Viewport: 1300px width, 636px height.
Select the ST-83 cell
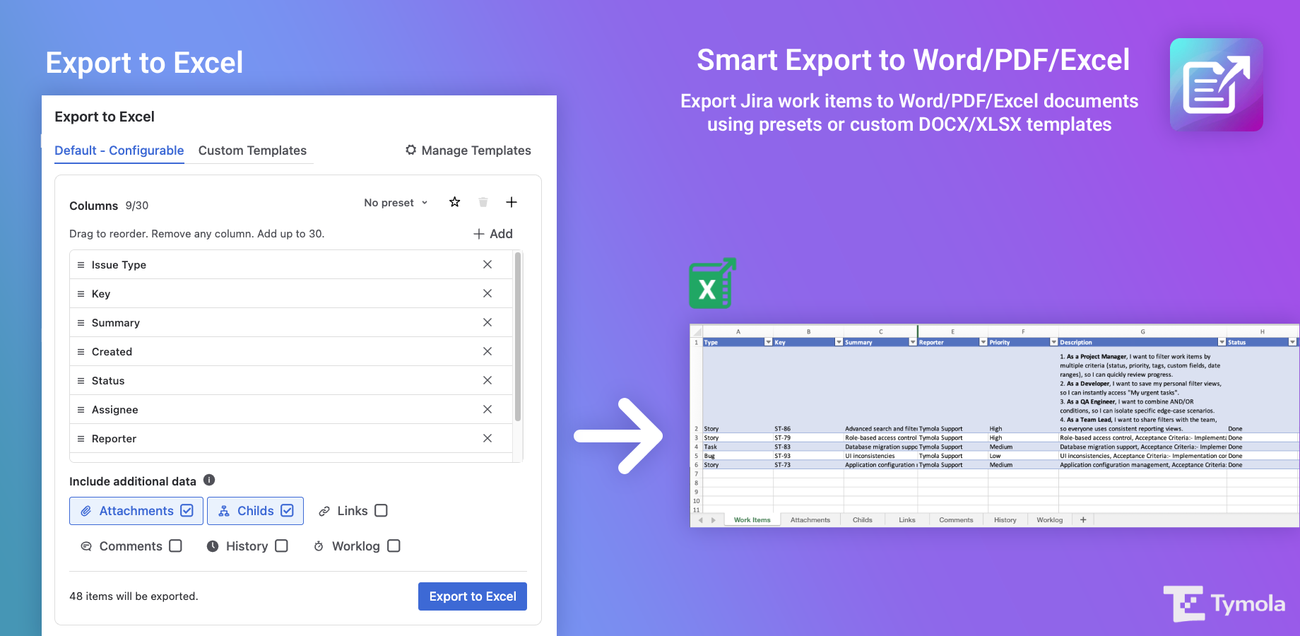pyautogui.click(x=808, y=447)
